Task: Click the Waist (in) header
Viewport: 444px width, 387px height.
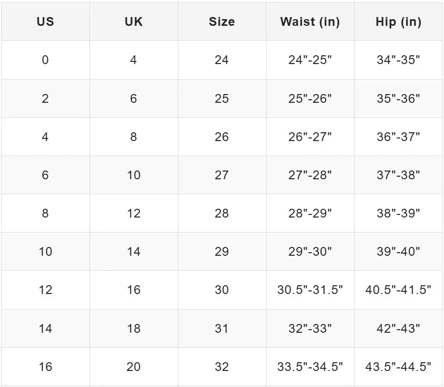Action: (310, 22)
